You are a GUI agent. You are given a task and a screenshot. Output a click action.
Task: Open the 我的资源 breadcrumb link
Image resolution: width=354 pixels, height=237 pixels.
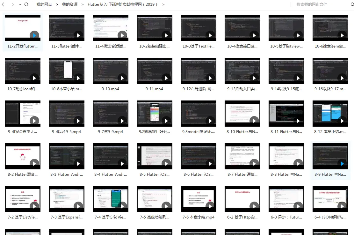[x=70, y=4]
